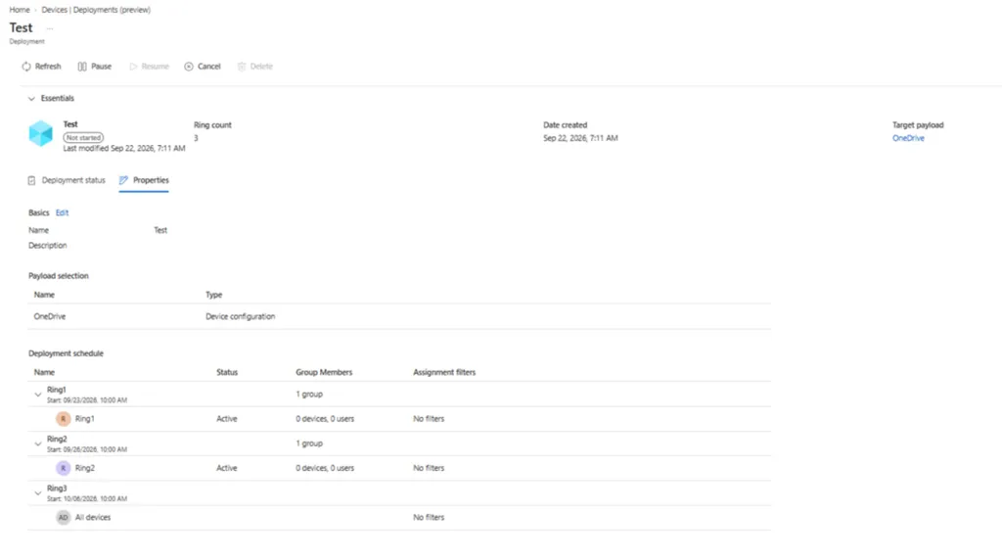Collapse the Ring1 schedule row
This screenshot has width=1002, height=559.
(38, 395)
